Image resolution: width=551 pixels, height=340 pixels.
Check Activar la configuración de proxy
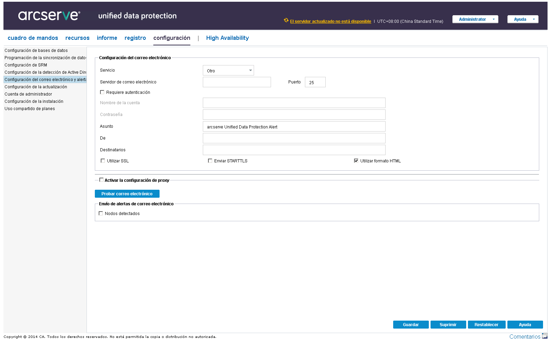[101, 180]
